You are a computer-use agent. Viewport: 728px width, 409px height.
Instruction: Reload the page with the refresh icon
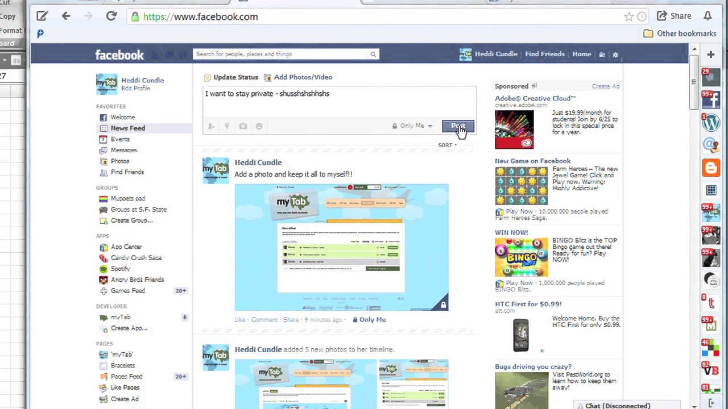pos(111,16)
